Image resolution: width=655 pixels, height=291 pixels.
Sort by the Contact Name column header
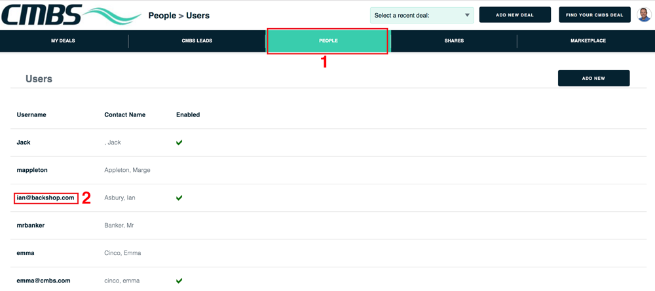point(124,114)
